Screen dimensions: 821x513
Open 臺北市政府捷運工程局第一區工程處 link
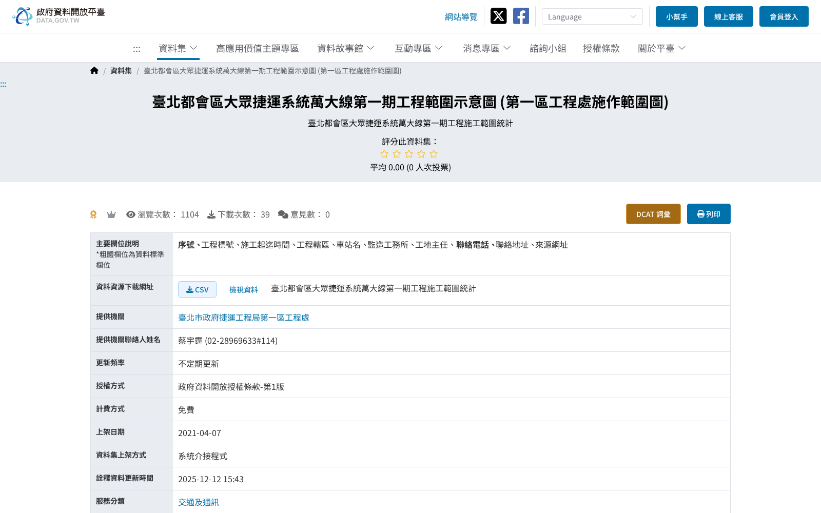tap(244, 318)
